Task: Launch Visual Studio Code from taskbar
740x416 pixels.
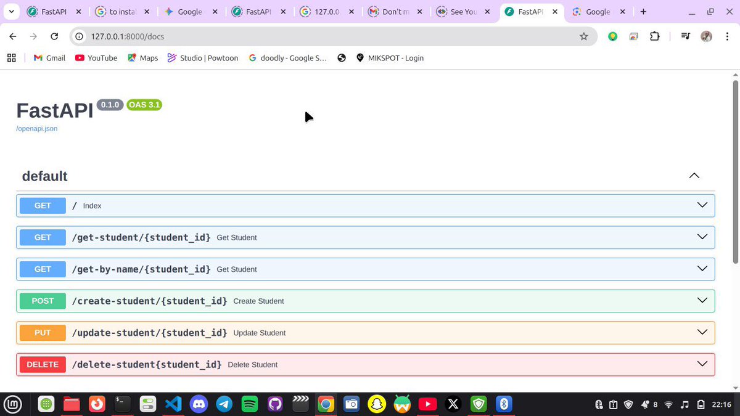Action: point(174,404)
